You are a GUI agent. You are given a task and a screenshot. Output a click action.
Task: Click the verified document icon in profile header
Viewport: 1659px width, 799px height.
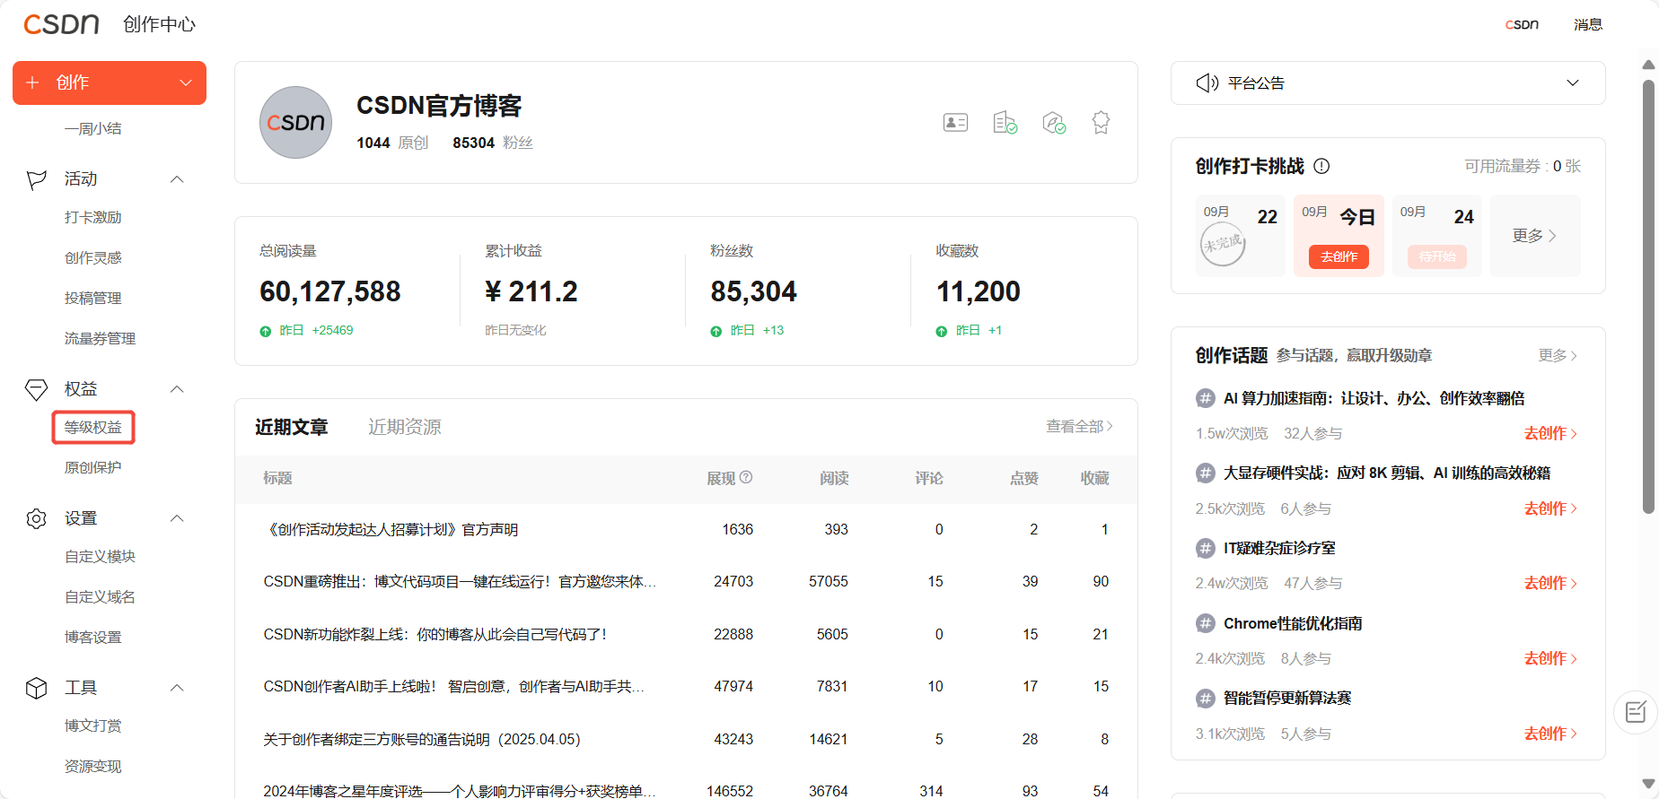click(1005, 123)
